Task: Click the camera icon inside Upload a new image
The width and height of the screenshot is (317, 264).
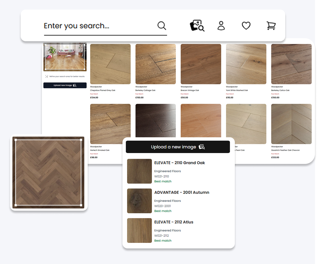Action: pos(202,147)
